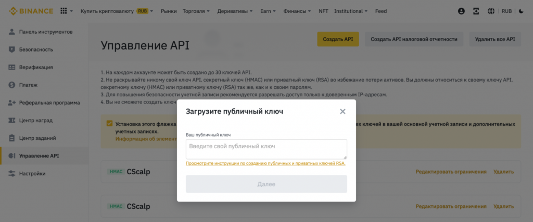Screen dimensions: 533x222
Task: Click the public key text field
Action: [x=266, y=149]
